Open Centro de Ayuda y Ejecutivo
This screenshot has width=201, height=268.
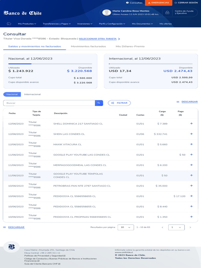[x=184, y=12]
